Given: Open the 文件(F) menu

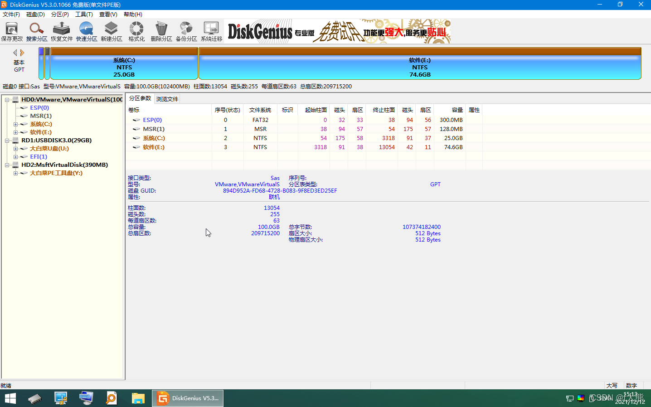Looking at the screenshot, I should pyautogui.click(x=11, y=15).
